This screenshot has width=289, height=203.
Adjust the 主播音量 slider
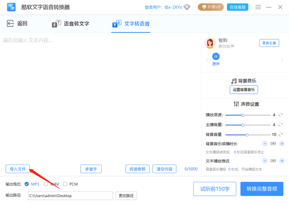coord(248,125)
